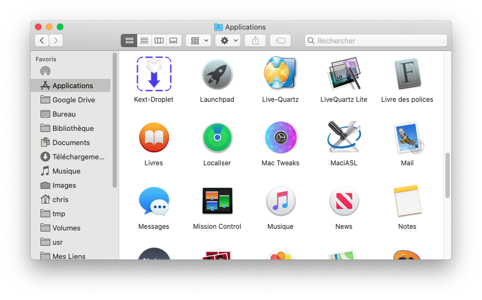This screenshot has width=482, height=300.
Task: Click the Share toolbar button
Action: pyautogui.click(x=255, y=41)
